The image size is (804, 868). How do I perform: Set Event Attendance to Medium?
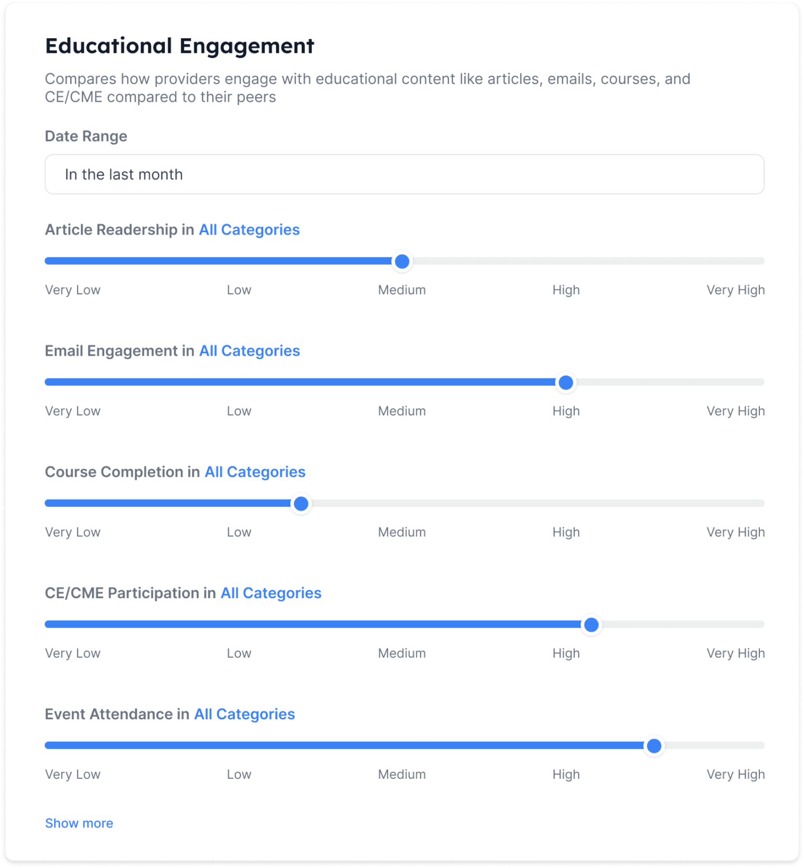402,746
